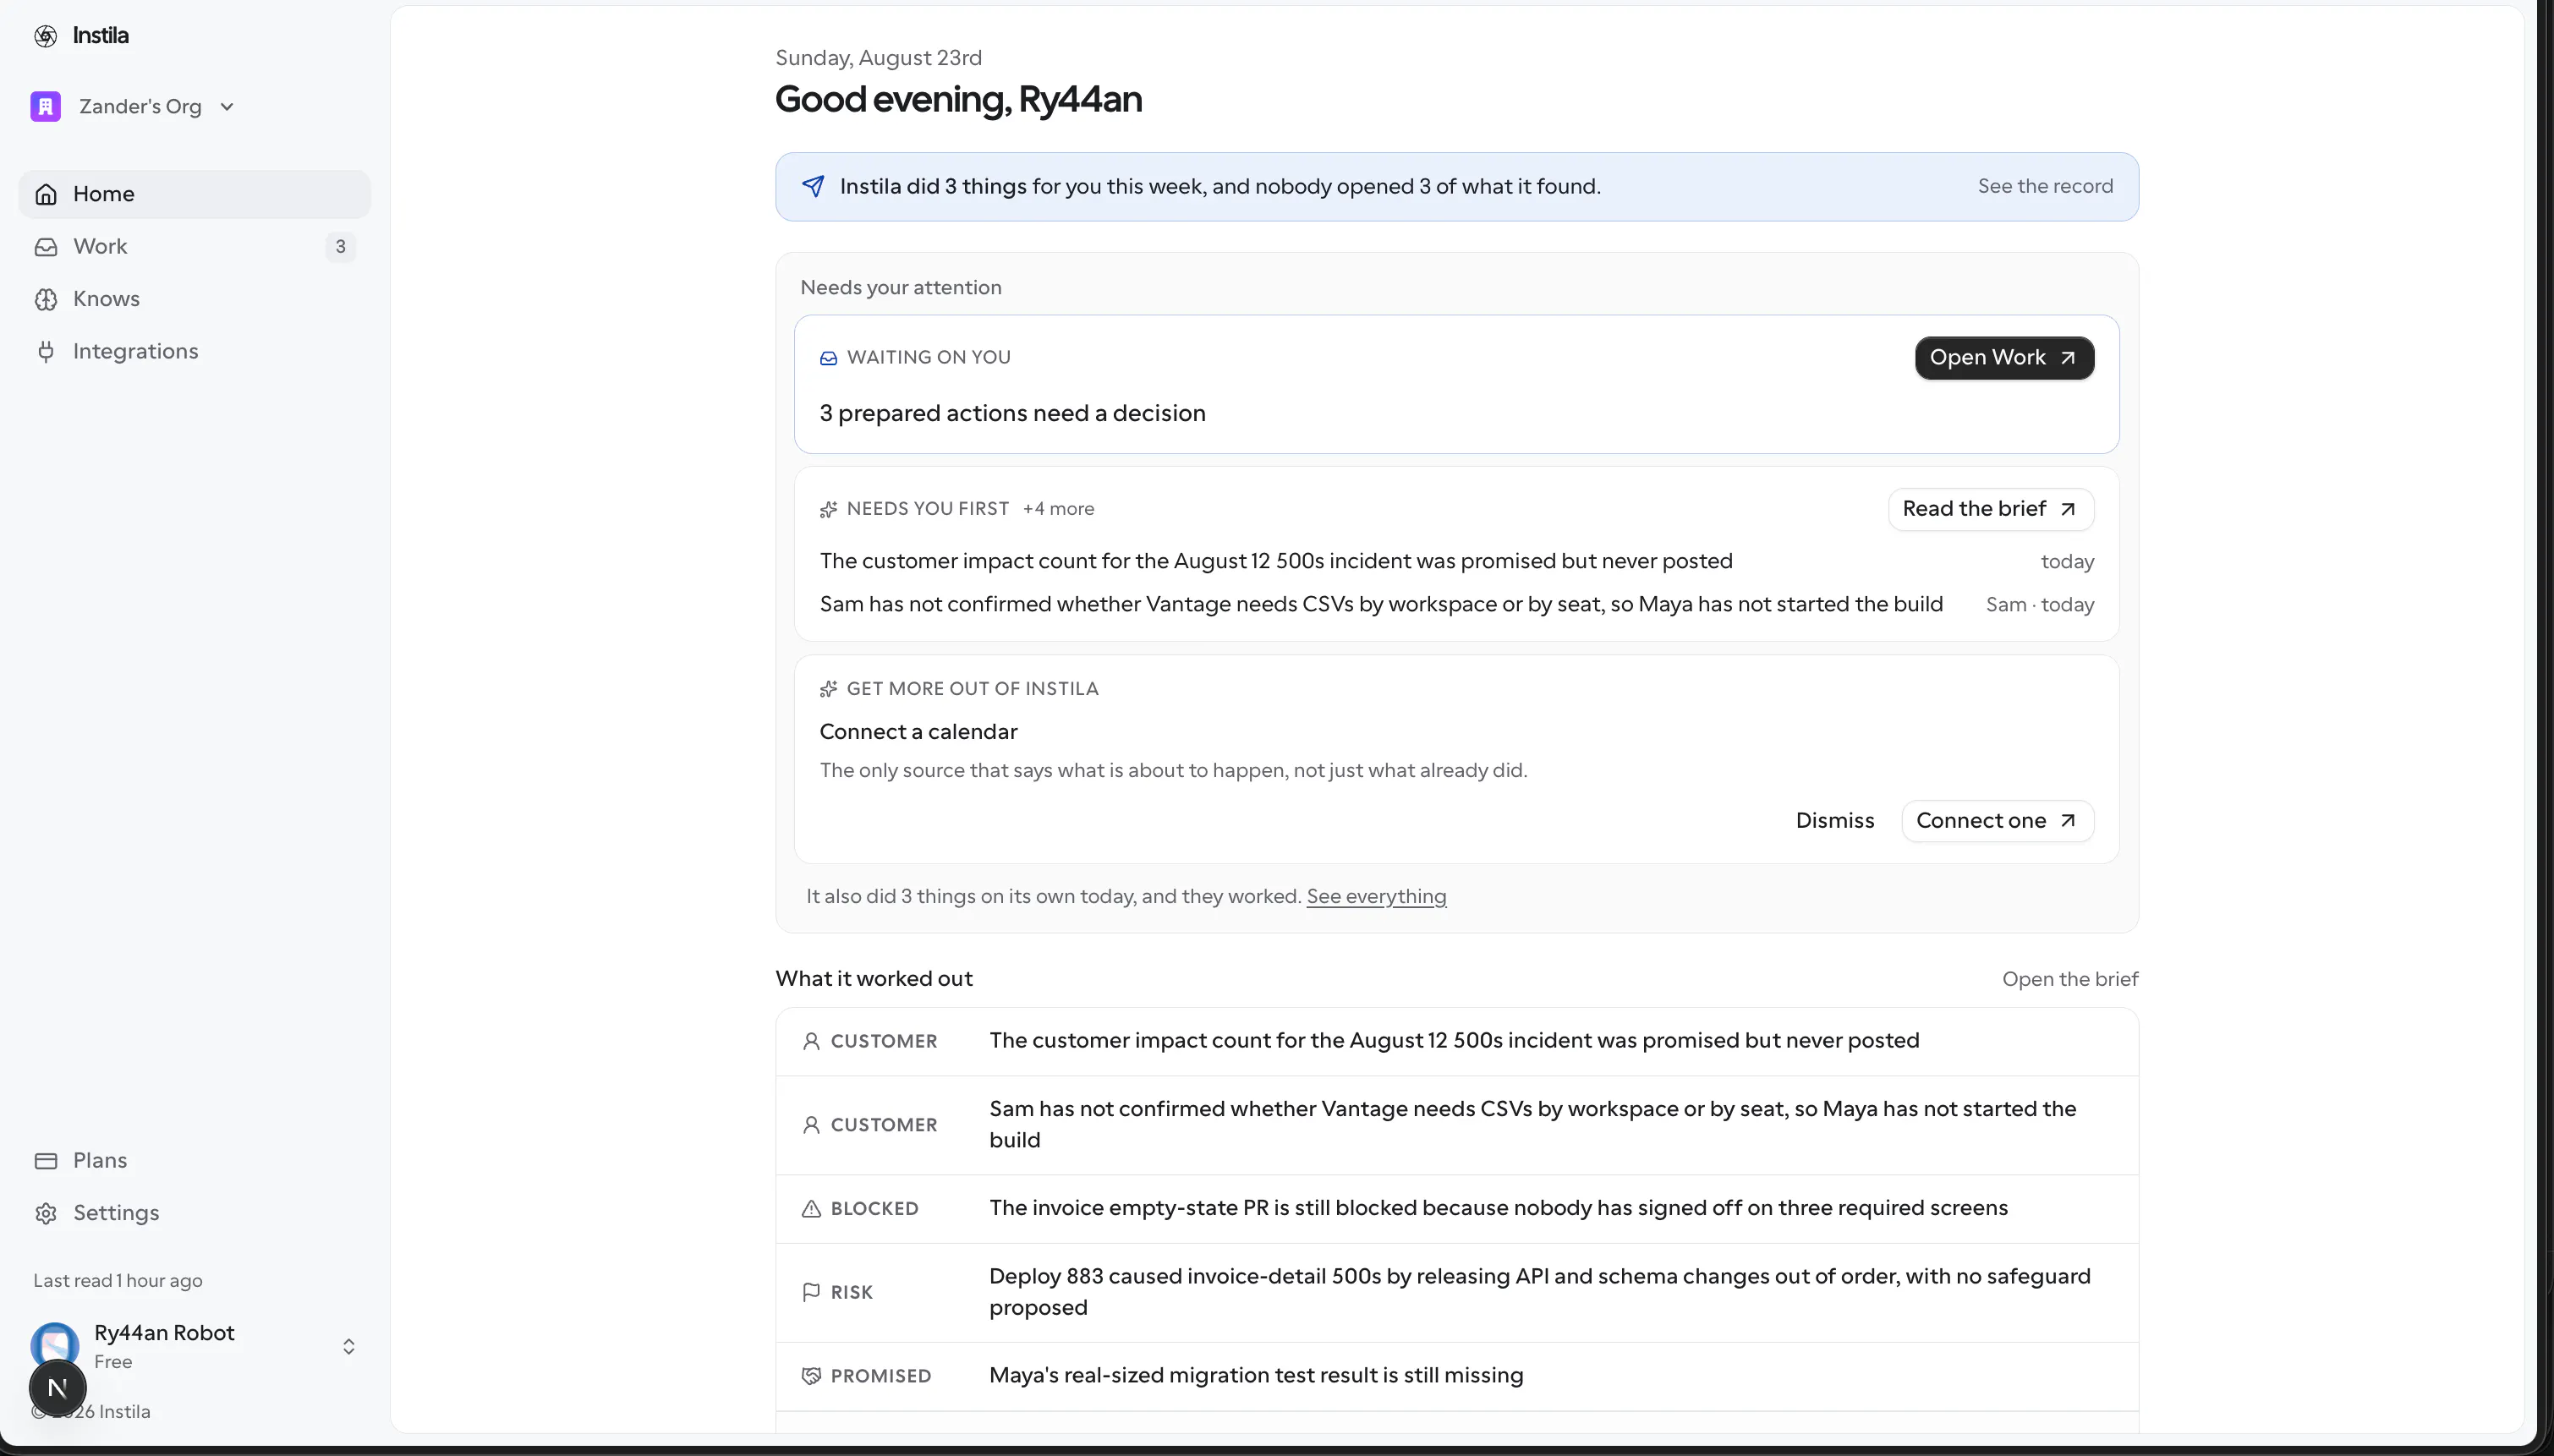Click the person icon on the August 12 incident row
The image size is (2554, 1456).
click(811, 1041)
